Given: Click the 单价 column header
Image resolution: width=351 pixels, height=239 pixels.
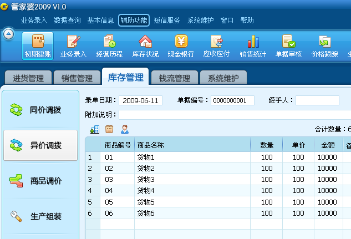Looking at the screenshot, I should (x=298, y=145).
